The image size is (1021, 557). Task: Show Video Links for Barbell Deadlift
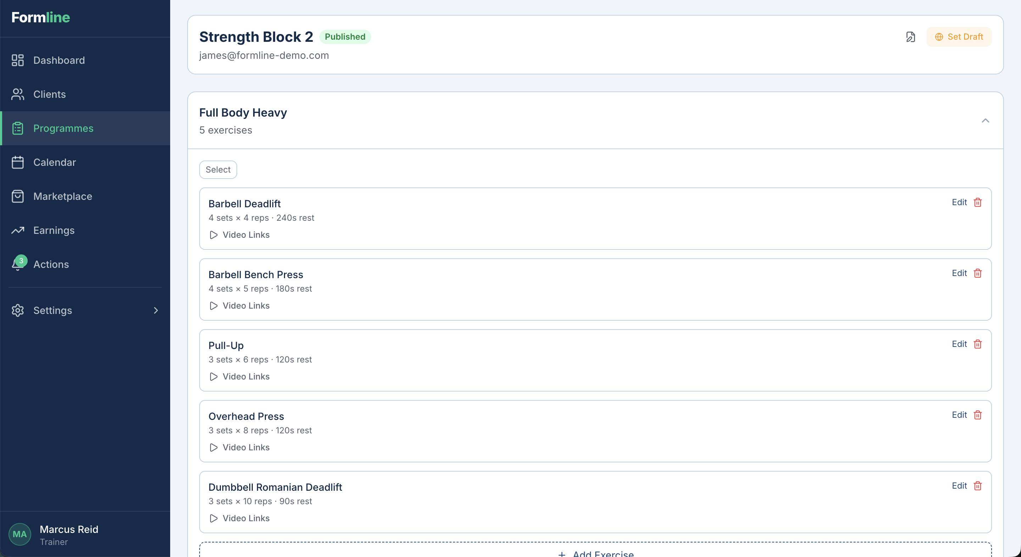point(239,235)
